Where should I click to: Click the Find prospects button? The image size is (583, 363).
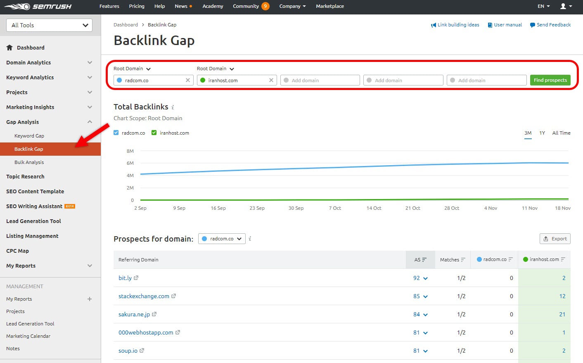550,80
